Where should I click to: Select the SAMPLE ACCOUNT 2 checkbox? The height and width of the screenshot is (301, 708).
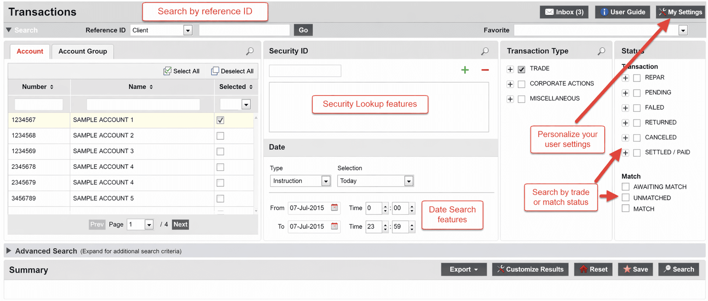220,136
